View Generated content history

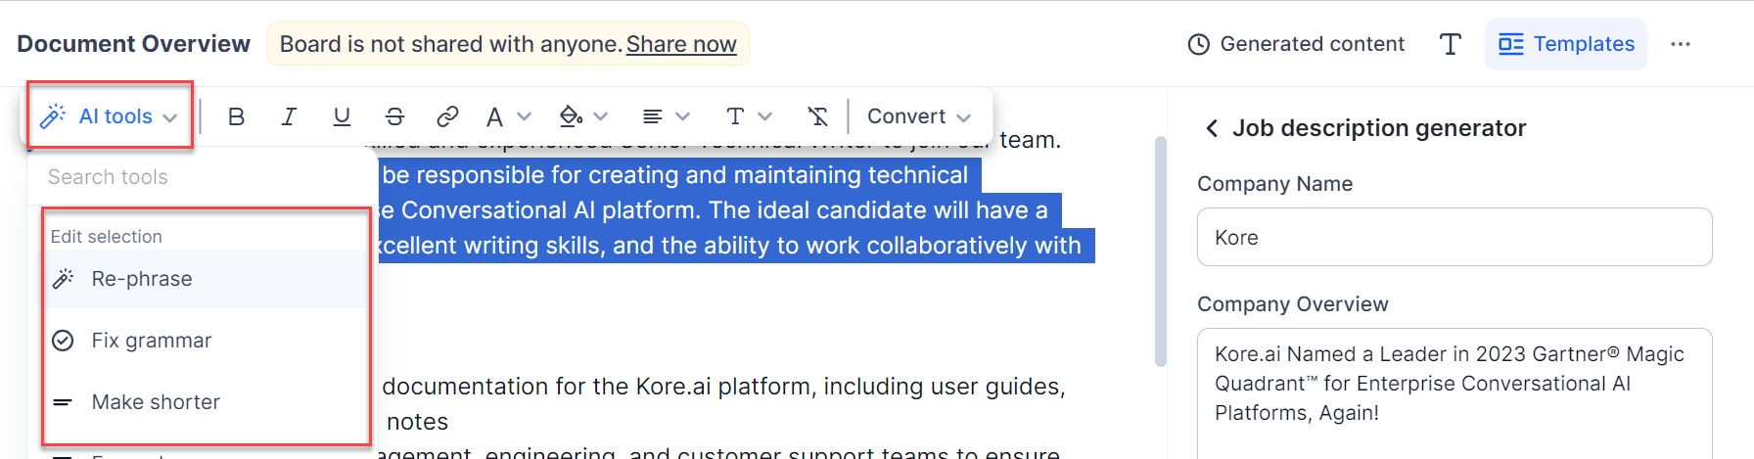[x=1296, y=44]
